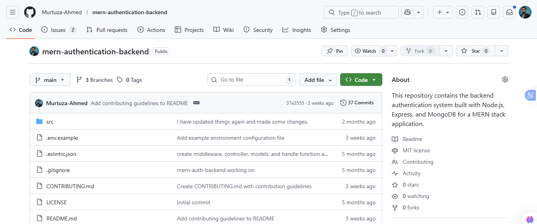Open the Star lists dropdown arrow
Viewport: 537px width, 224px height.
[x=502, y=51]
